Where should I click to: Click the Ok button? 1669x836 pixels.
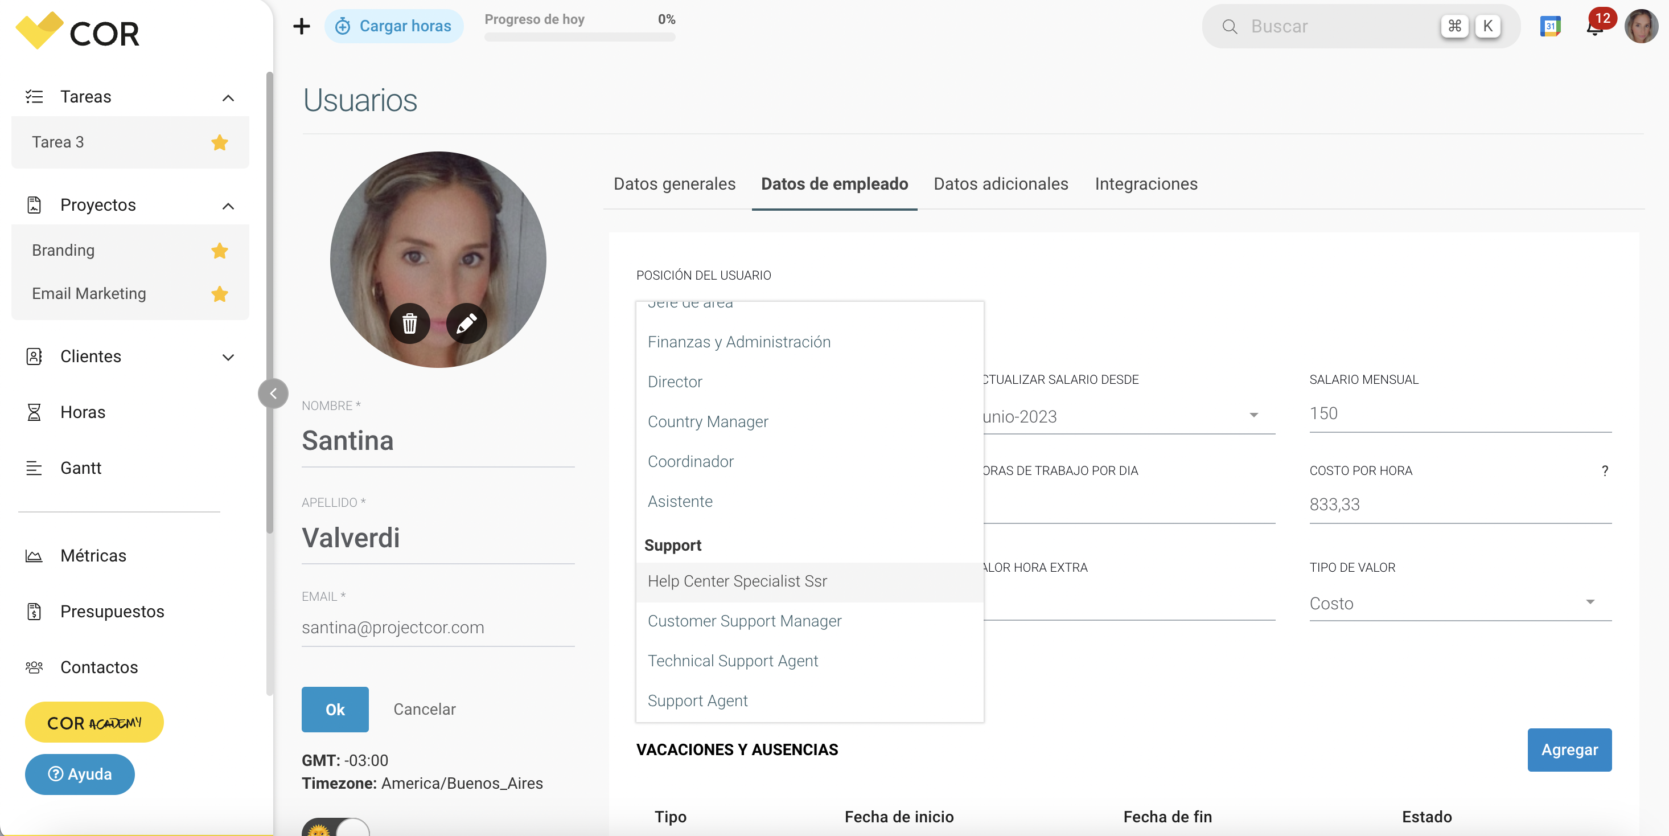pos(335,710)
